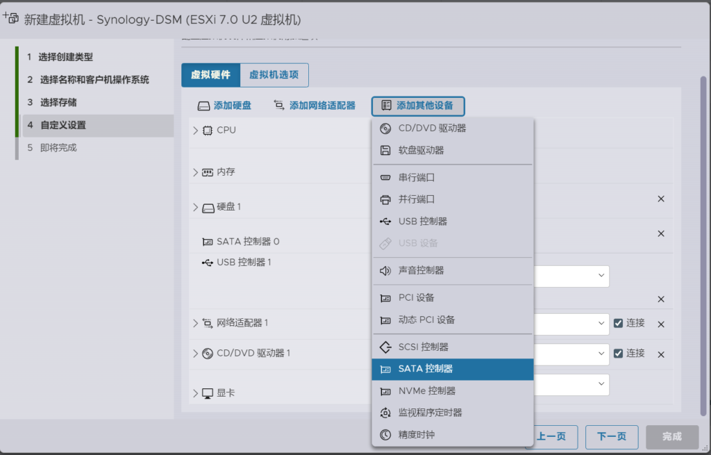This screenshot has height=455, width=711.
Task: Go back with 上一页 button
Action: [x=551, y=436]
